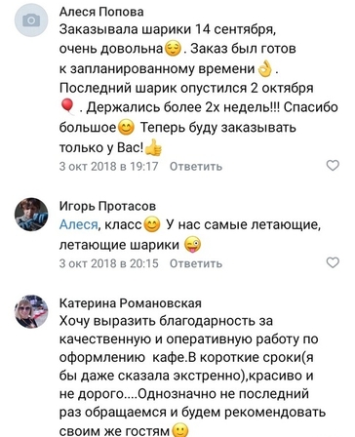The width and height of the screenshot is (355, 437).
Task: Open Катерина Романовская's profile avatar
Action: click(x=31, y=311)
